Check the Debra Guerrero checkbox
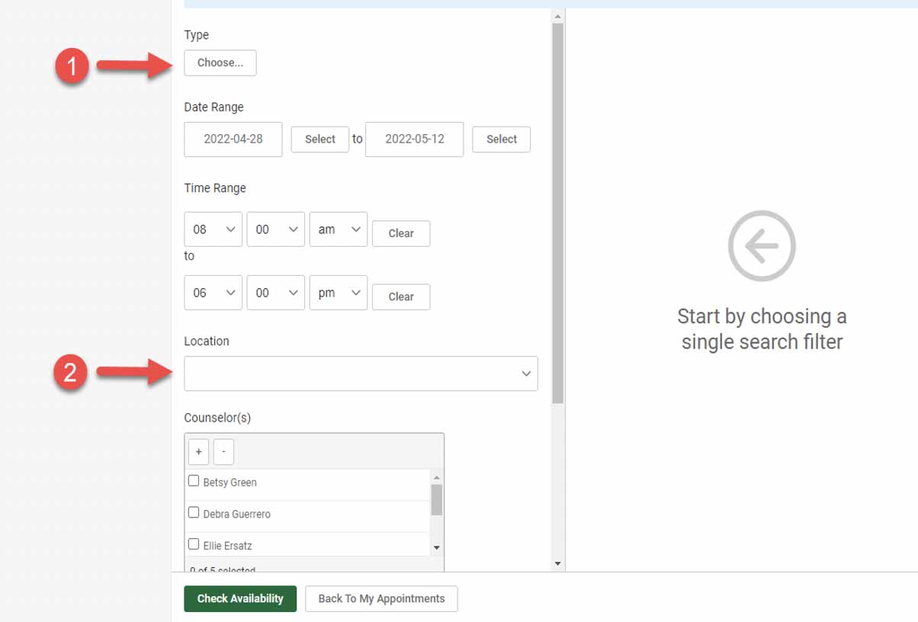918x622 pixels. (x=194, y=512)
